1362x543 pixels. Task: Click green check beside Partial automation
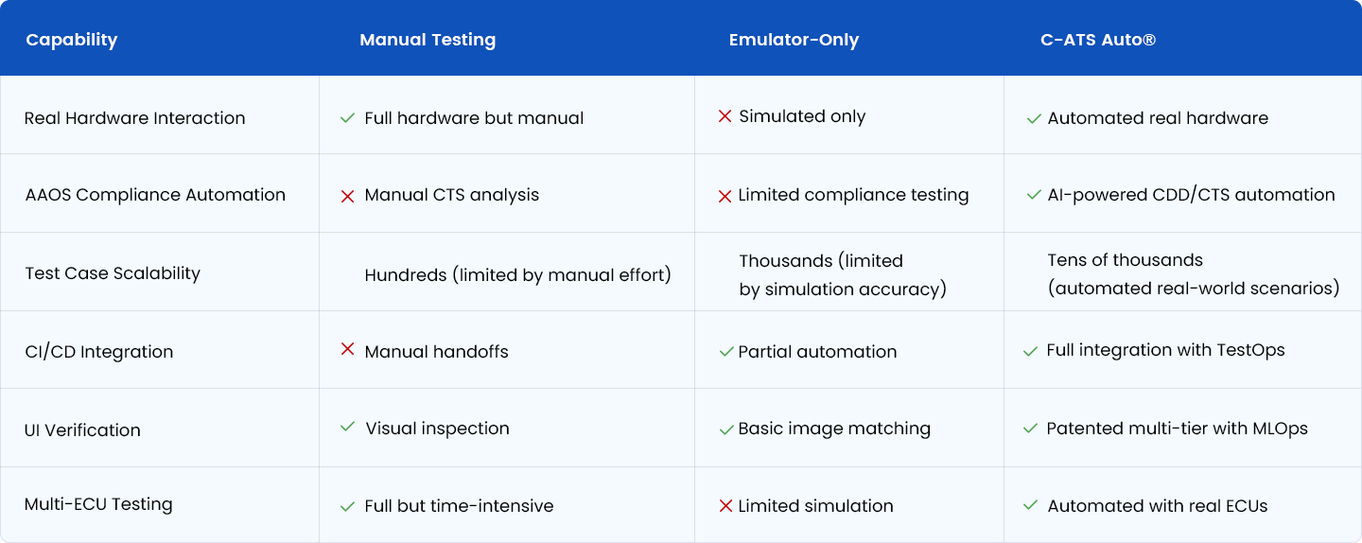tap(725, 352)
